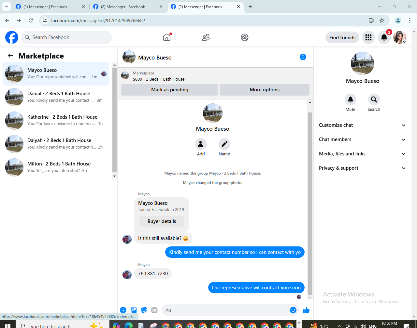Click the 'Kindly send me your contact number' message
This screenshot has height=328, width=417.
click(x=235, y=252)
